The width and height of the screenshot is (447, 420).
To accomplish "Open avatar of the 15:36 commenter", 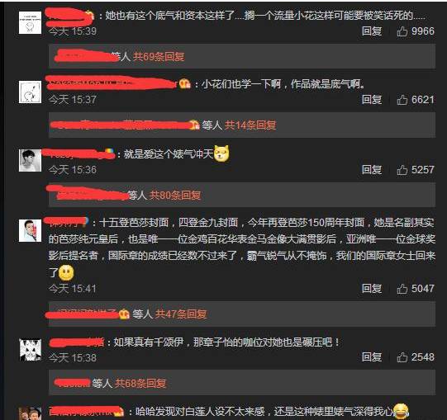I will point(30,160).
